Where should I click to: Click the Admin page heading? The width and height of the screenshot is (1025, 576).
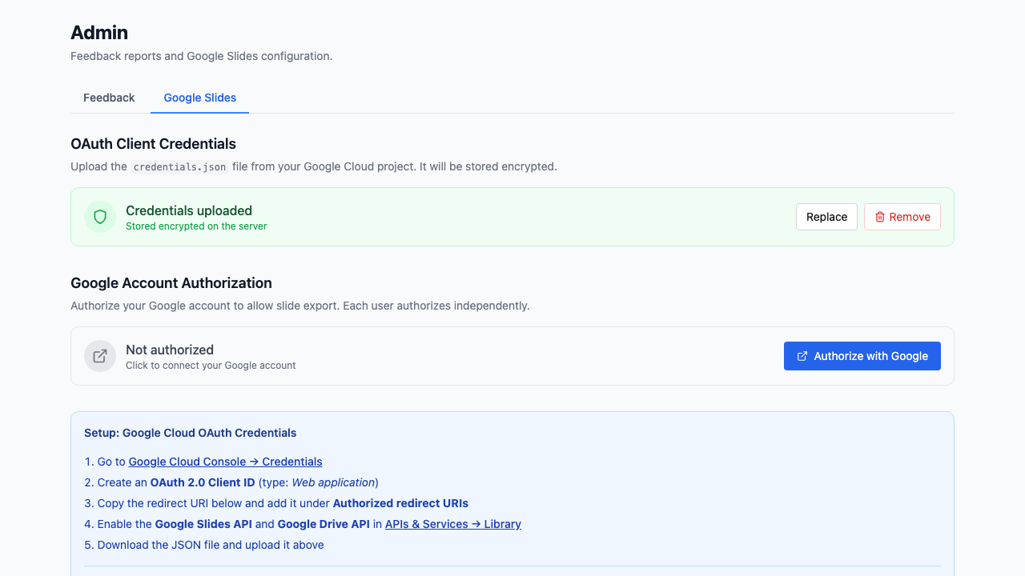coord(99,33)
